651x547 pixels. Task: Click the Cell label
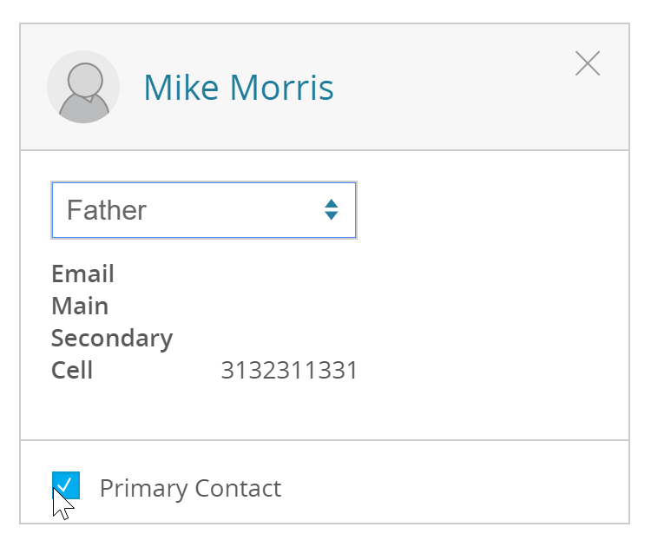72,370
